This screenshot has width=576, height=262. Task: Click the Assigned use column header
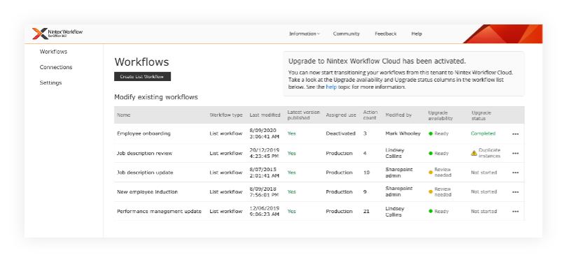coord(341,115)
